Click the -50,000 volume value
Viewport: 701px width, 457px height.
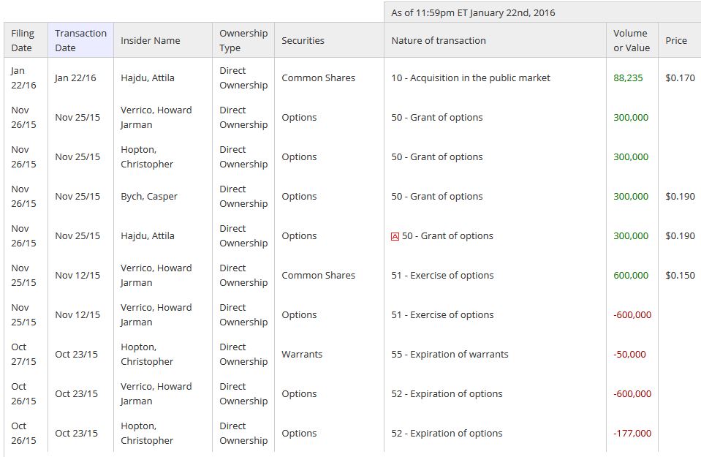[629, 355]
